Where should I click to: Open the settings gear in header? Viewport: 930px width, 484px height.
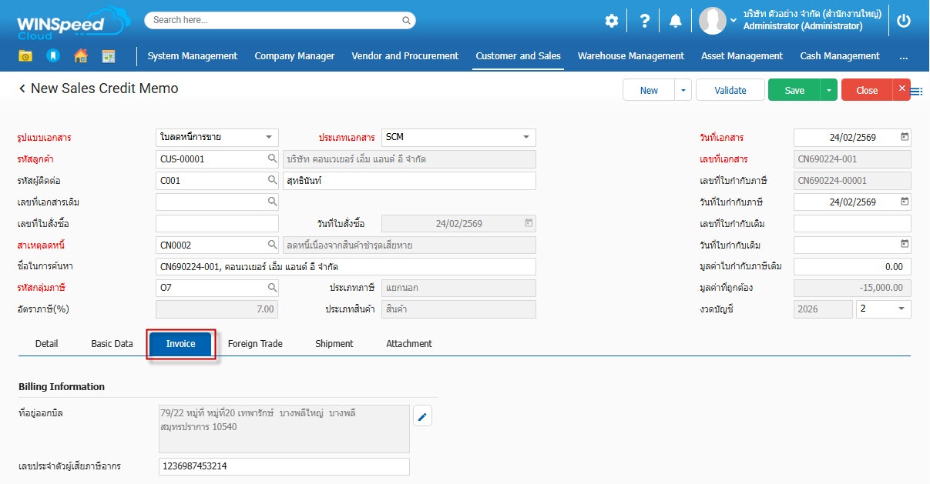(x=611, y=21)
